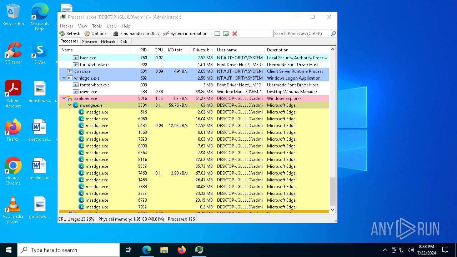This screenshot has height=257, width=457.
Task: Click Physical memory status bar entry
Action: pyautogui.click(x=131, y=219)
